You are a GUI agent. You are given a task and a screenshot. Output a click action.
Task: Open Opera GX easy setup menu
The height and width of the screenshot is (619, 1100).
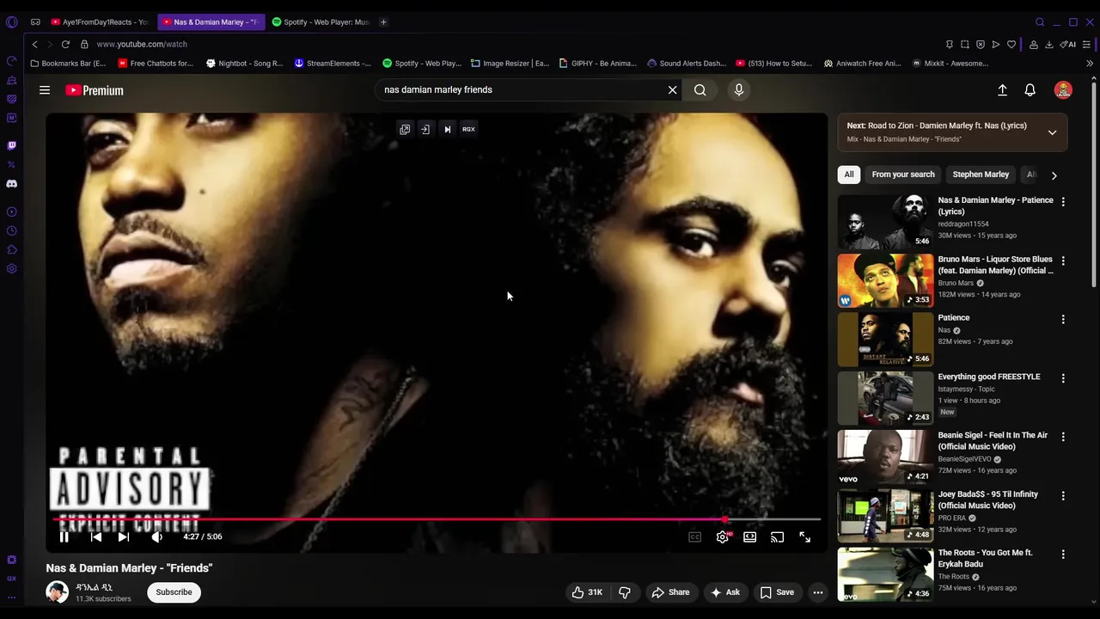1087,44
